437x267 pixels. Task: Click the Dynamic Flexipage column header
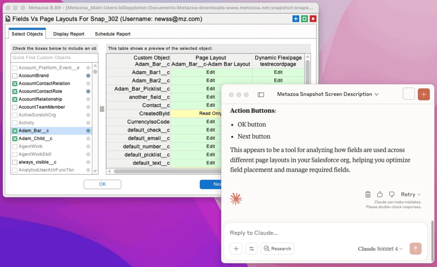tap(278, 61)
